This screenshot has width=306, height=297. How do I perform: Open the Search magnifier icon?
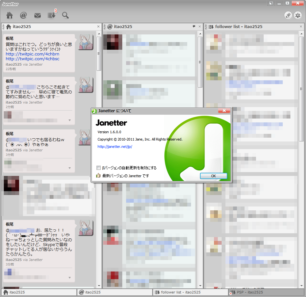[x=65, y=15]
